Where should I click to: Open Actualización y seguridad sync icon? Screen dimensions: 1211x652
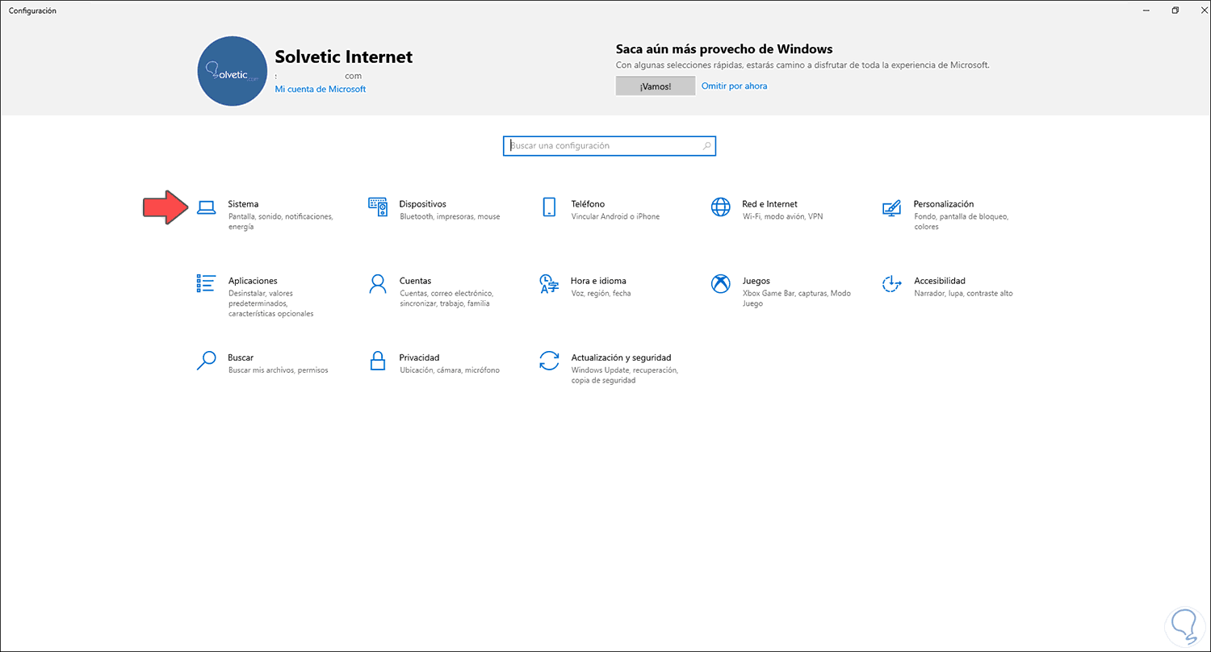[549, 360]
